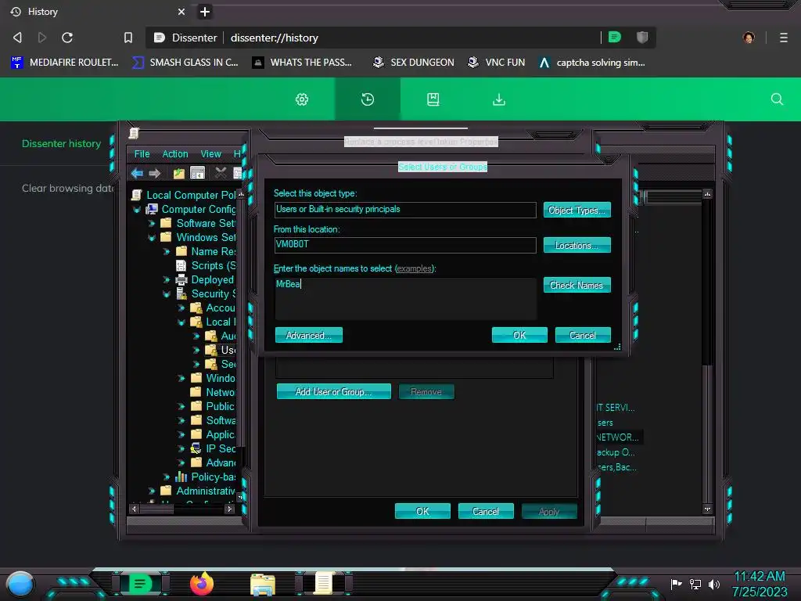Click the Object Types button
Viewport: 801px width, 601px height.
tap(577, 210)
